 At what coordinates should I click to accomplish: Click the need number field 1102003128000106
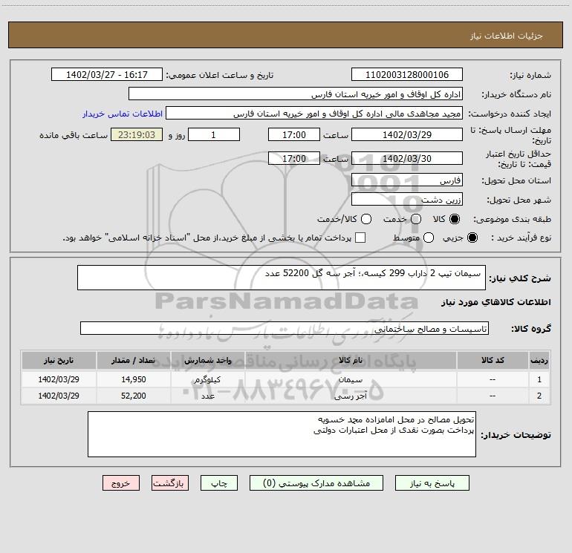tap(407, 75)
